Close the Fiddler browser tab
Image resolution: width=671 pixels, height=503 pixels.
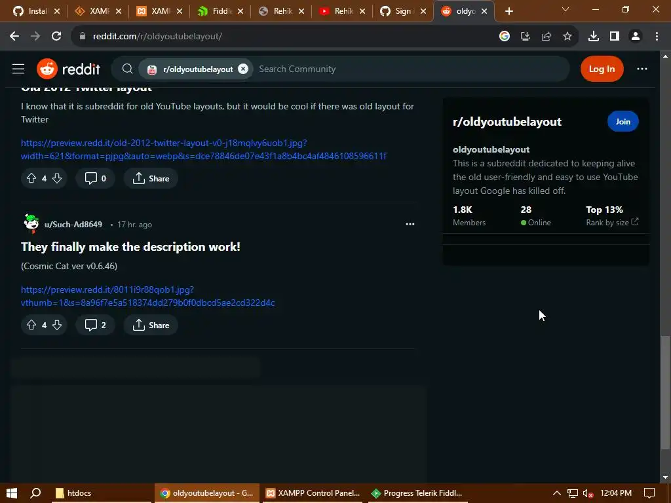240,11
